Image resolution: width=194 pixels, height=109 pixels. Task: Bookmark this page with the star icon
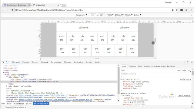click(177, 10)
